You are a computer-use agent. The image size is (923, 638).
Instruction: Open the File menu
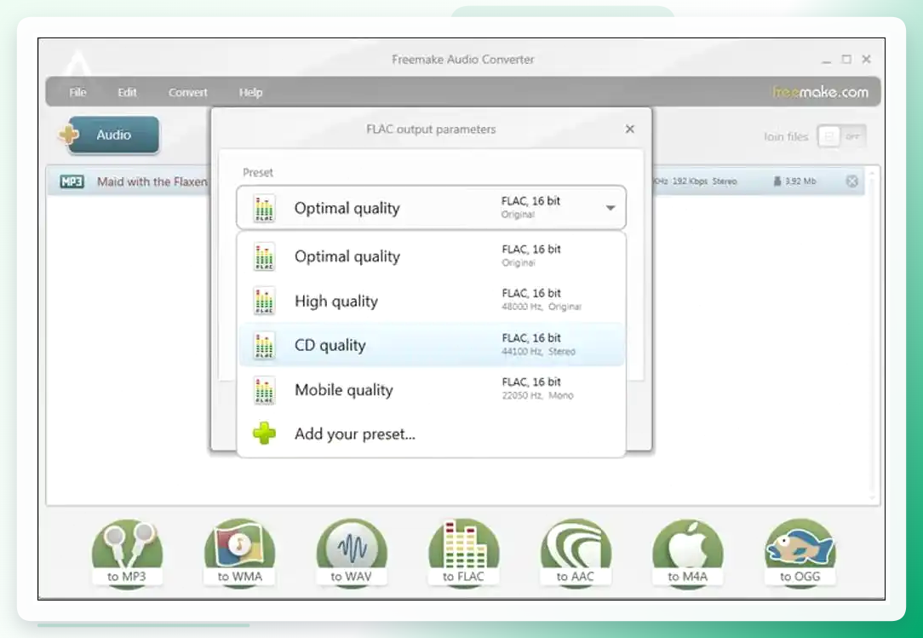77,93
